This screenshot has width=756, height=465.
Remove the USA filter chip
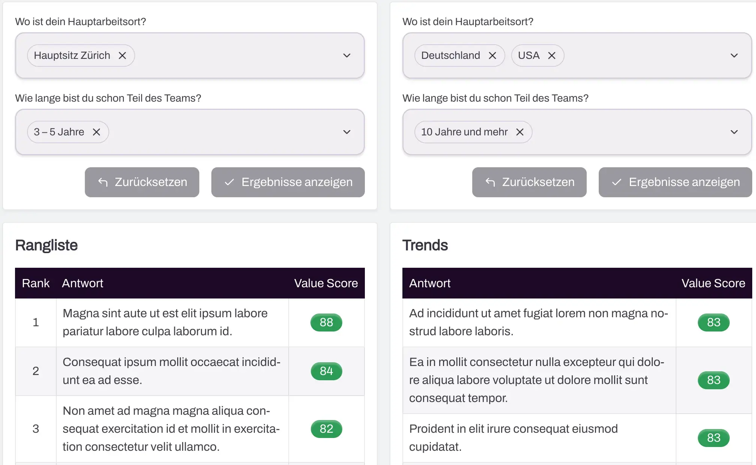[x=552, y=55]
